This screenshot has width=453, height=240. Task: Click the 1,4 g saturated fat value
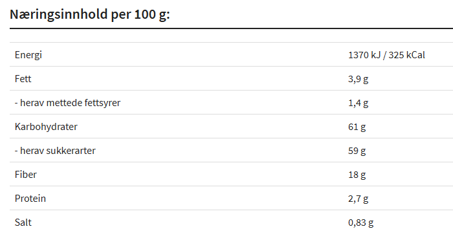[x=359, y=103]
